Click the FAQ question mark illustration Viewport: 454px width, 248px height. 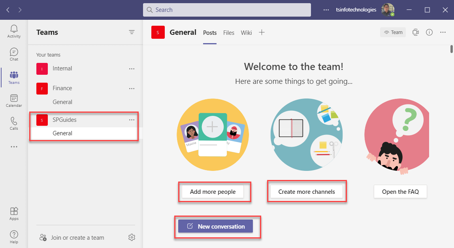click(x=397, y=136)
